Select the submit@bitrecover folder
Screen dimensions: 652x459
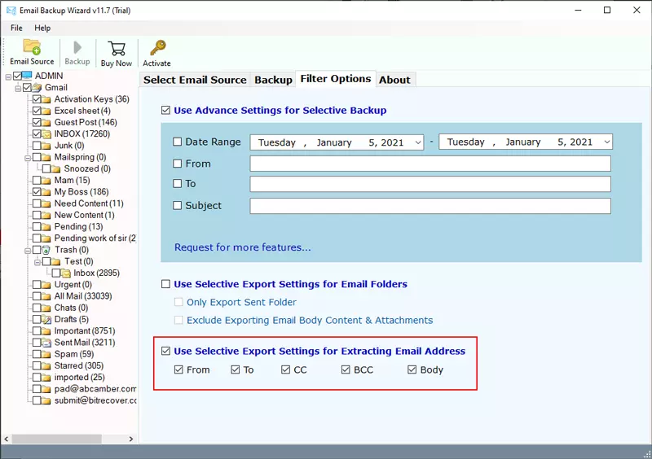[x=95, y=400]
